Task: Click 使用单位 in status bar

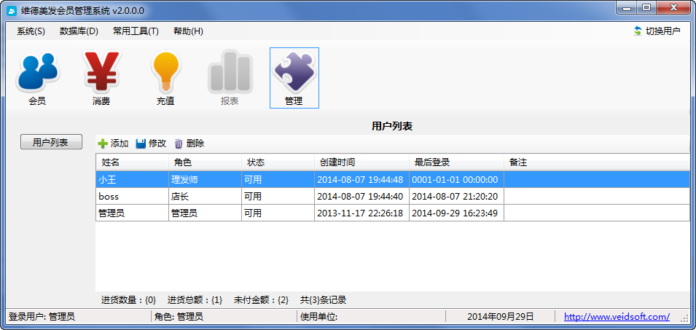Action: [318, 317]
